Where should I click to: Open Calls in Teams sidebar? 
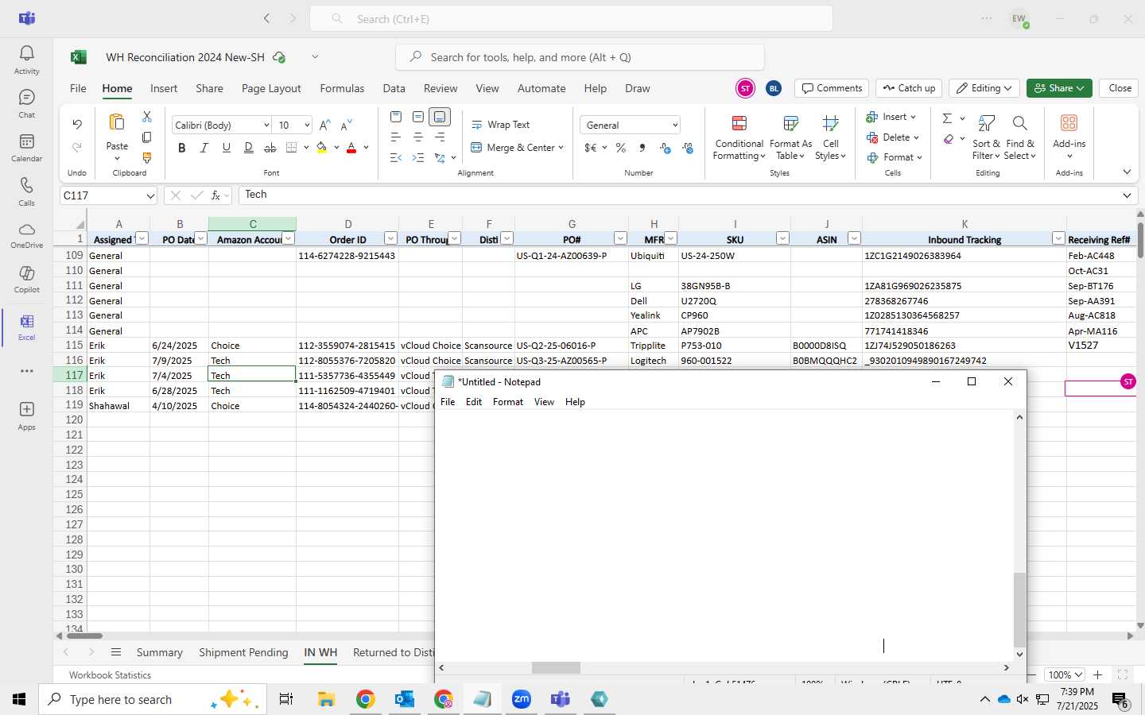pyautogui.click(x=26, y=191)
